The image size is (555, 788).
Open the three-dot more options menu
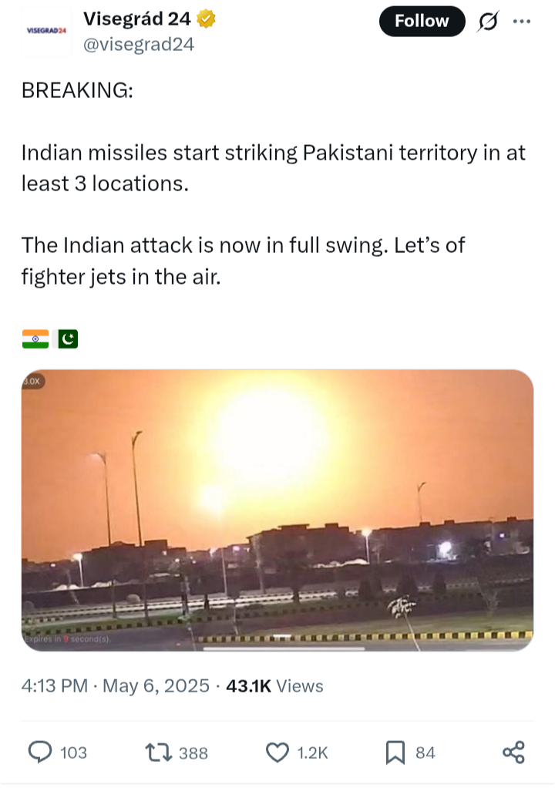point(522,22)
